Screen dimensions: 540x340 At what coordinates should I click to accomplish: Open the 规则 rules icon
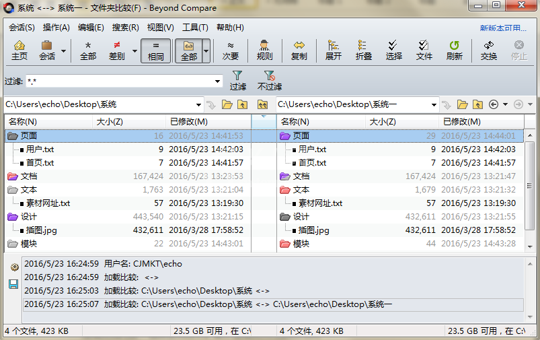click(264, 50)
